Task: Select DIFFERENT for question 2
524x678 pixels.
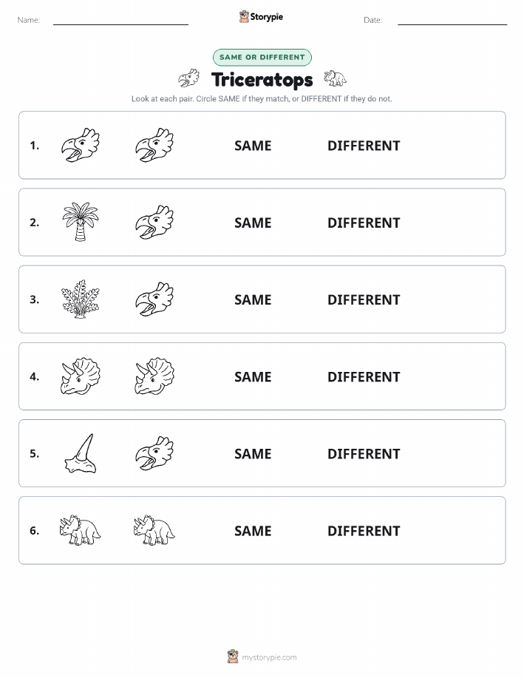Action: pyautogui.click(x=364, y=223)
